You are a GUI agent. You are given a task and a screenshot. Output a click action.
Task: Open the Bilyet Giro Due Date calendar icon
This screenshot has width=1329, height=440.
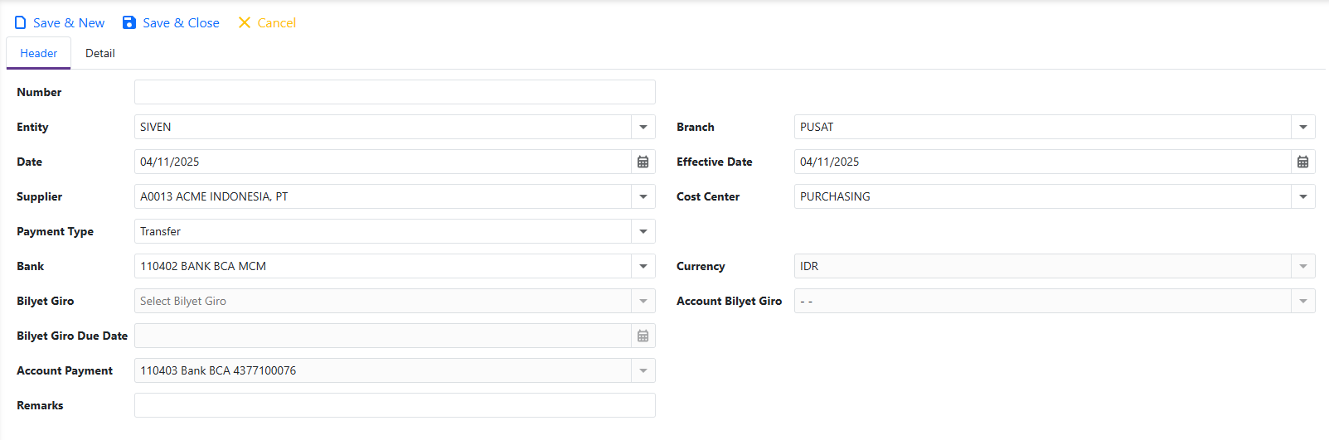pyautogui.click(x=643, y=336)
